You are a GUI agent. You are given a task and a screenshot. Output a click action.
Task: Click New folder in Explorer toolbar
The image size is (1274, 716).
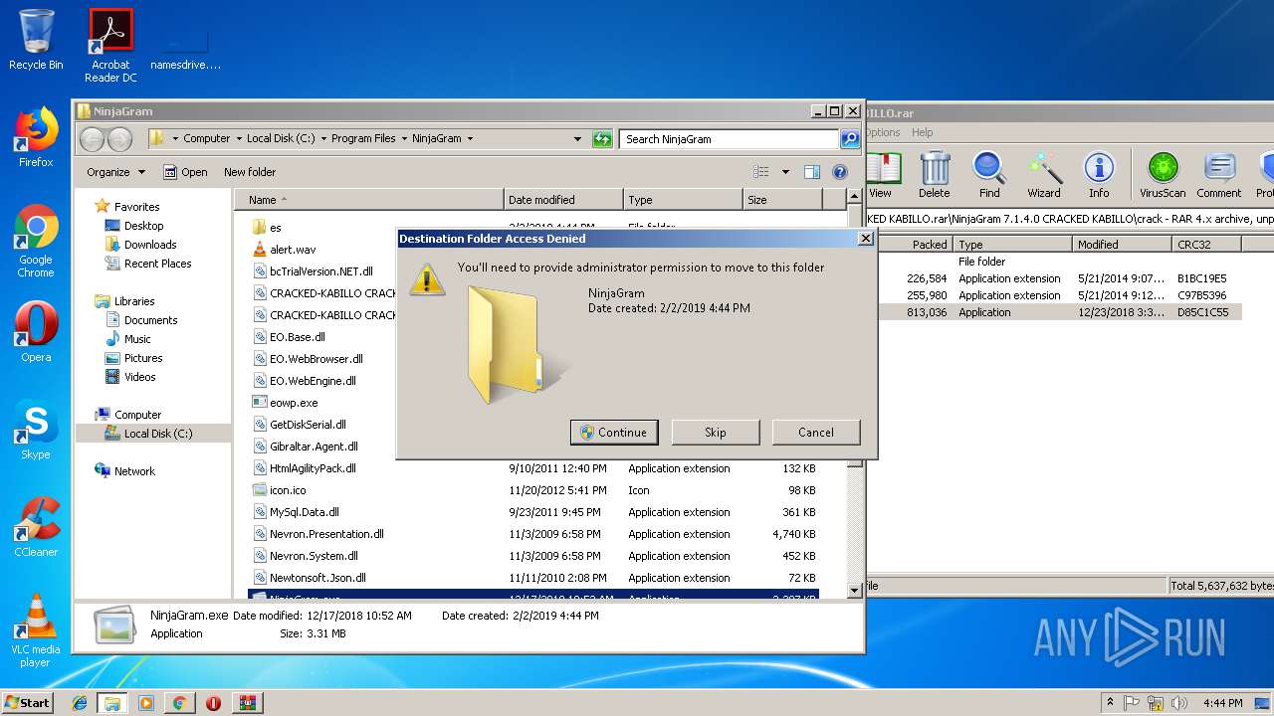click(x=250, y=172)
